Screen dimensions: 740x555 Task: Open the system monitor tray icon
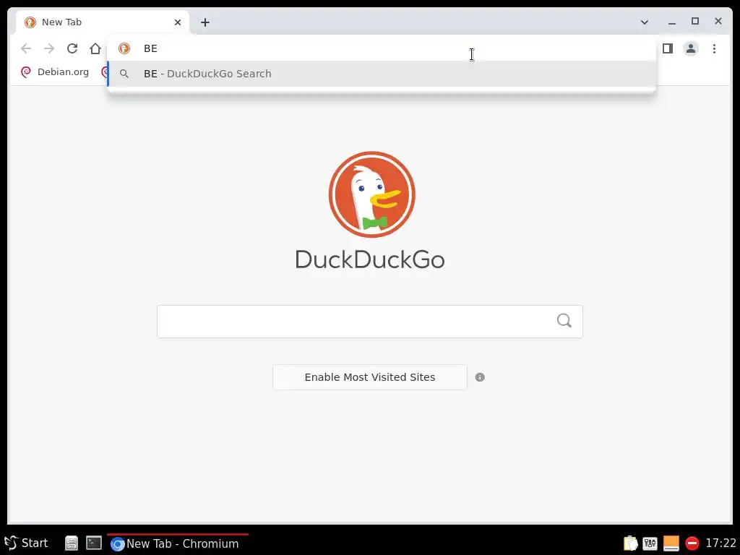point(650,543)
